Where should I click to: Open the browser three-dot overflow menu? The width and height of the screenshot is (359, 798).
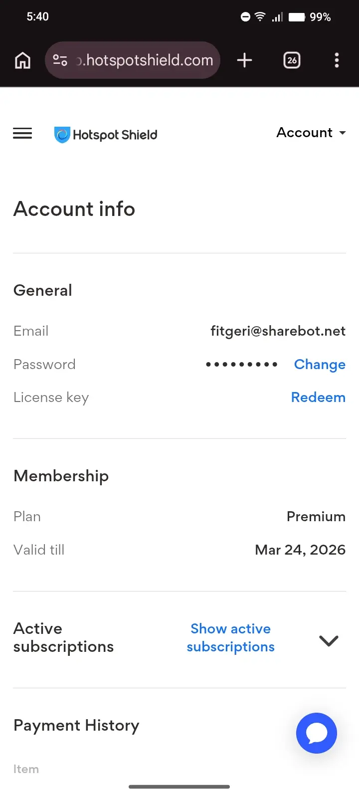point(337,60)
